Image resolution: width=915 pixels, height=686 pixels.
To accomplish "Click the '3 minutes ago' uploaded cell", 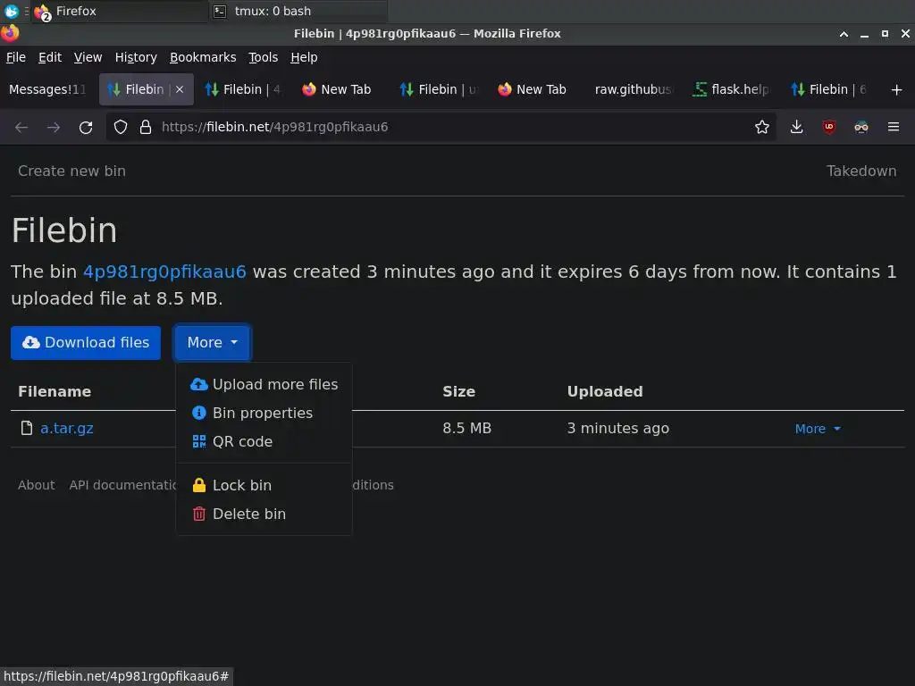I will pos(618,428).
